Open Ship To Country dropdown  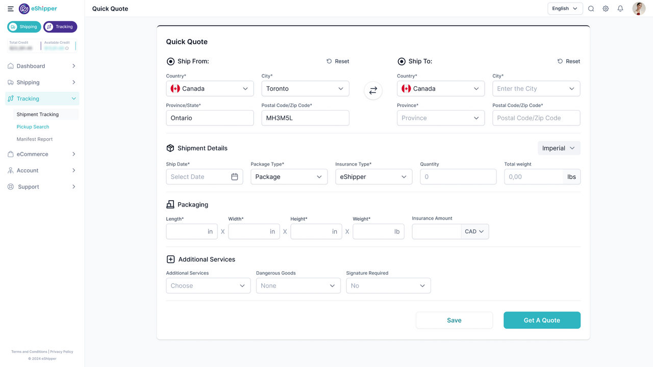(x=441, y=89)
